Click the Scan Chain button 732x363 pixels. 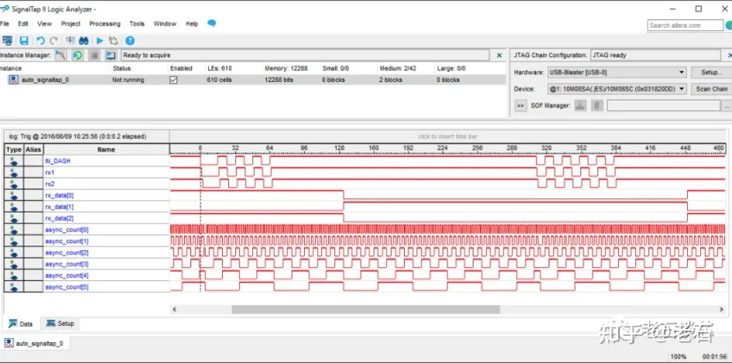click(x=711, y=89)
